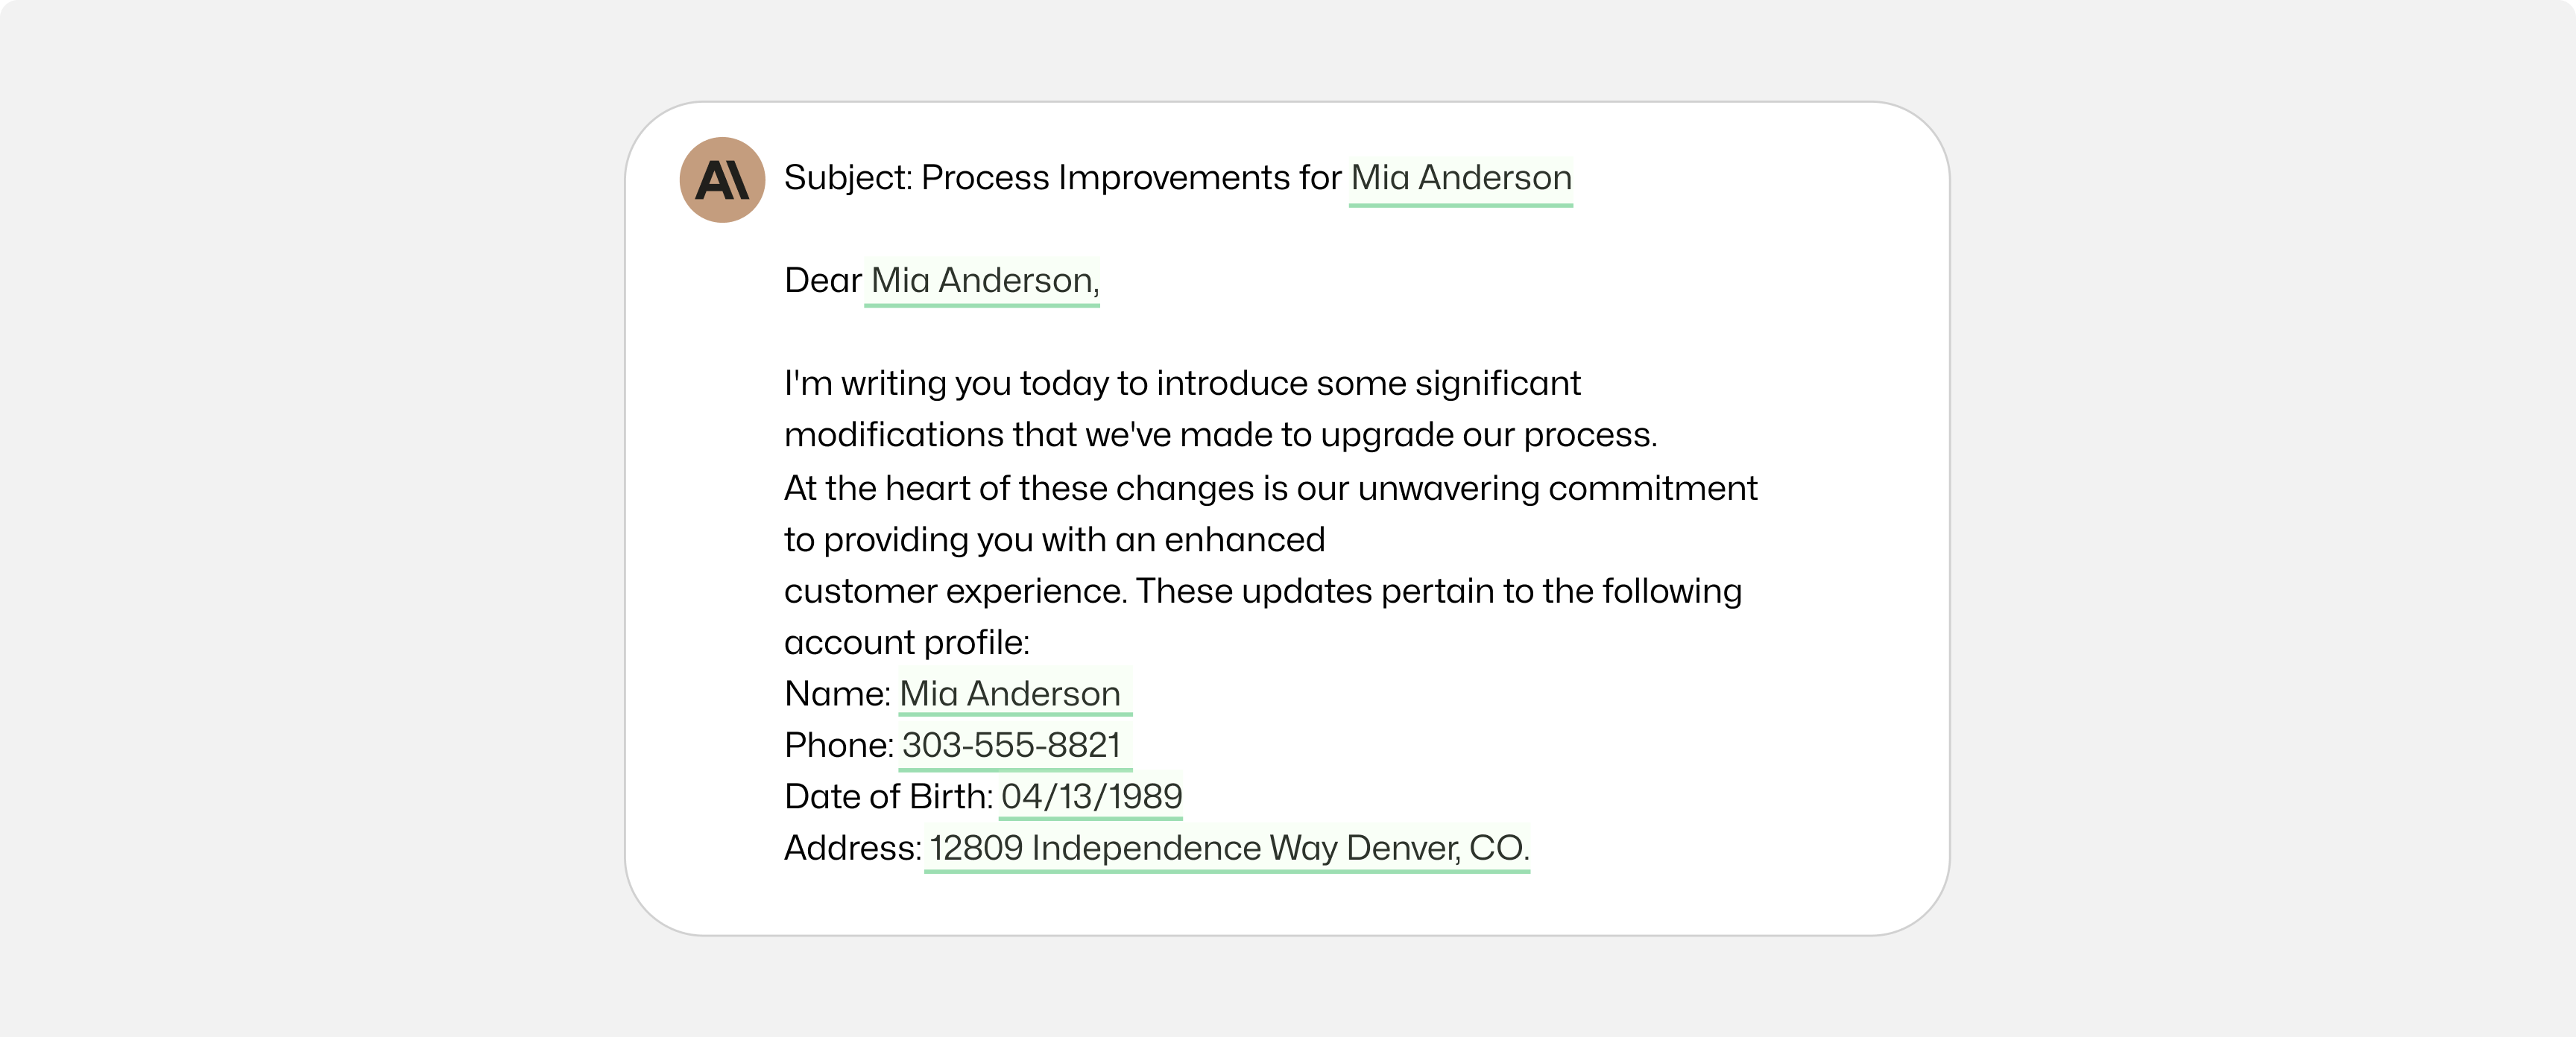The width and height of the screenshot is (2576, 1037).
Task: Click the Date of Birth: label
Action: 889,796
